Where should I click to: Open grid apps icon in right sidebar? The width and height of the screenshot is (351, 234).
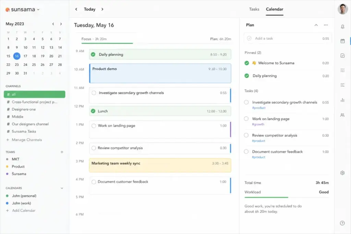click(x=342, y=70)
